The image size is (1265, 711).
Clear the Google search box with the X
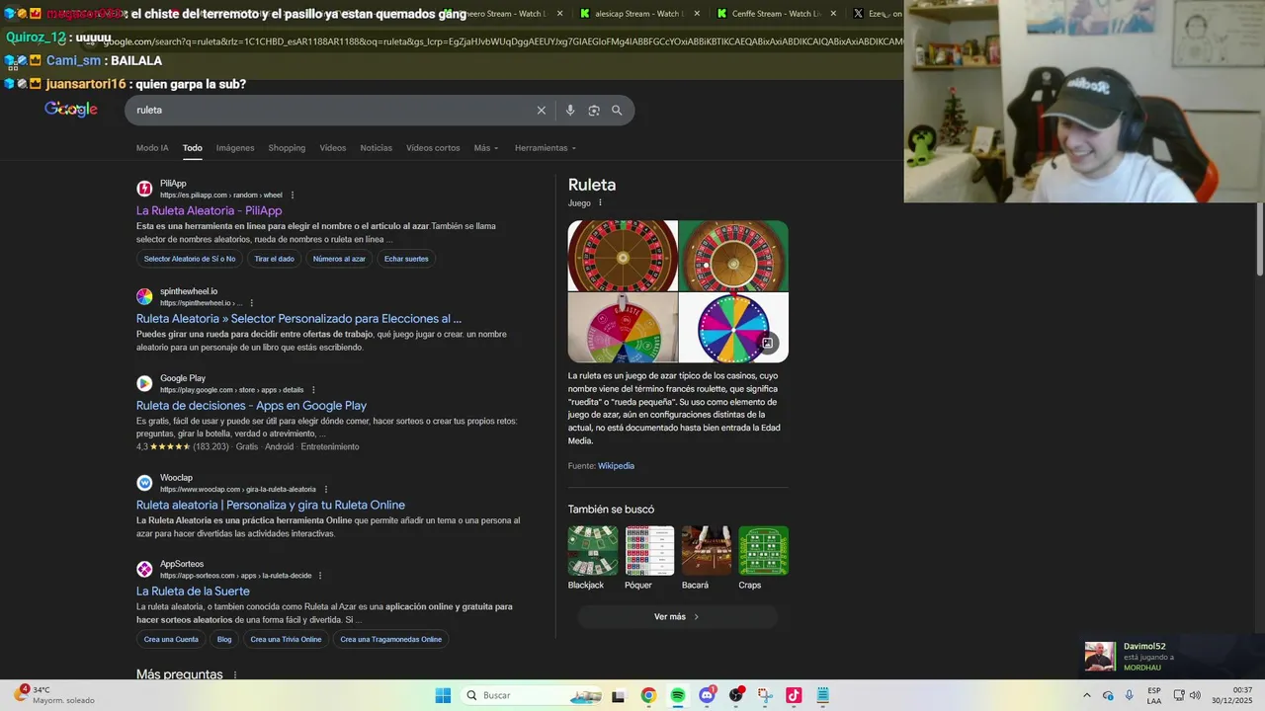[x=541, y=111]
